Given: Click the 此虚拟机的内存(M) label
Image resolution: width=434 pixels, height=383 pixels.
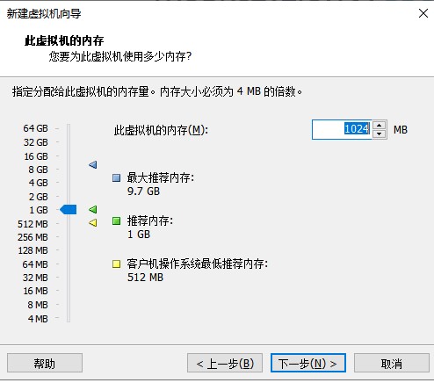Looking at the screenshot, I should click(161, 130).
